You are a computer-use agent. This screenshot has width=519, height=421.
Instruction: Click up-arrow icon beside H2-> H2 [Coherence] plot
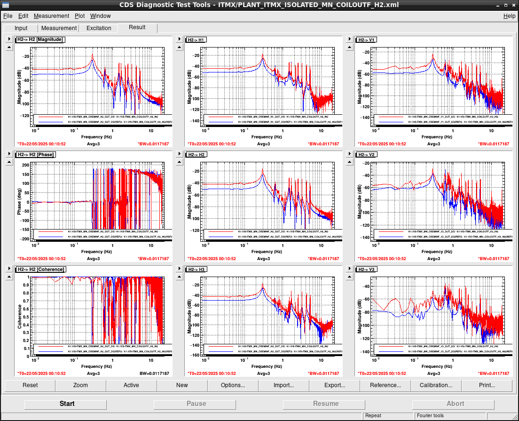pos(9,277)
